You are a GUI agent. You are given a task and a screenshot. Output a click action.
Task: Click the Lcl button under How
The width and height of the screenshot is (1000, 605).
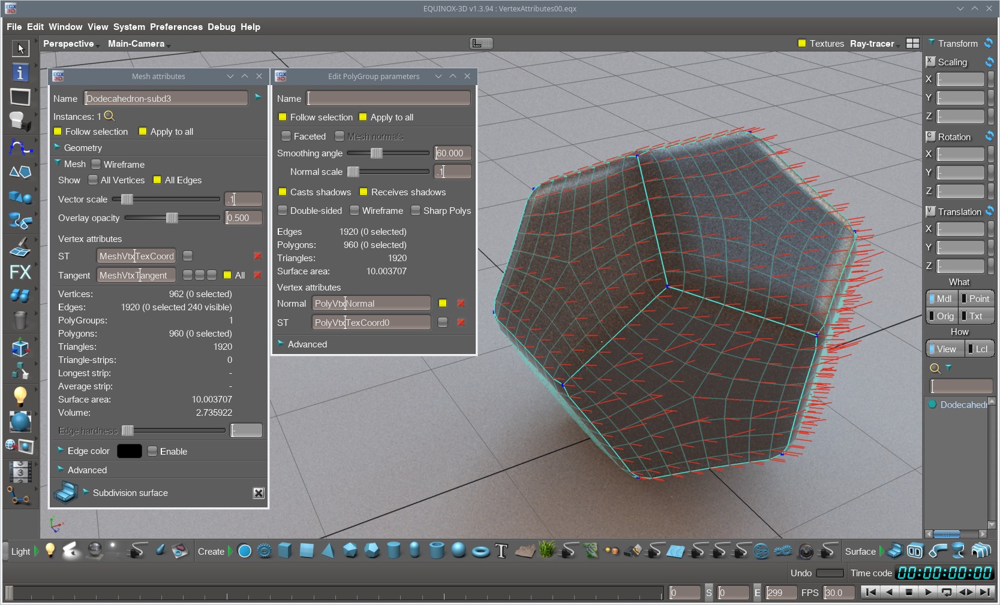pyautogui.click(x=980, y=349)
